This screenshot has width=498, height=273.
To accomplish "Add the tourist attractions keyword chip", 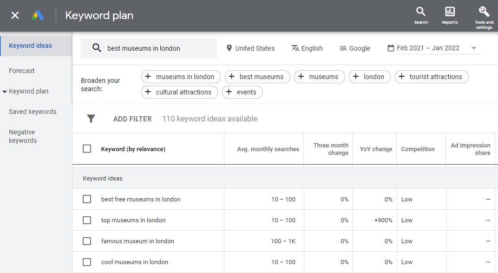I will [431, 77].
